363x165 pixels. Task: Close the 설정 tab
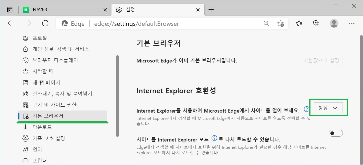198,10
